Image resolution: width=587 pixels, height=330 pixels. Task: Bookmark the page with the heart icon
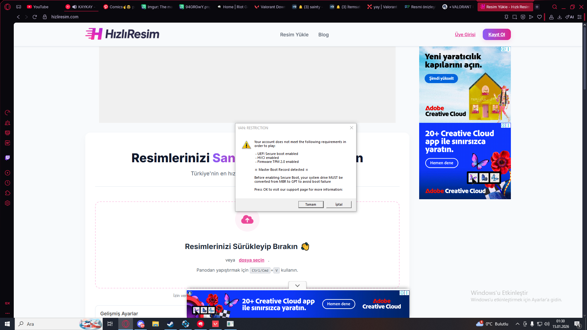pyautogui.click(x=539, y=17)
